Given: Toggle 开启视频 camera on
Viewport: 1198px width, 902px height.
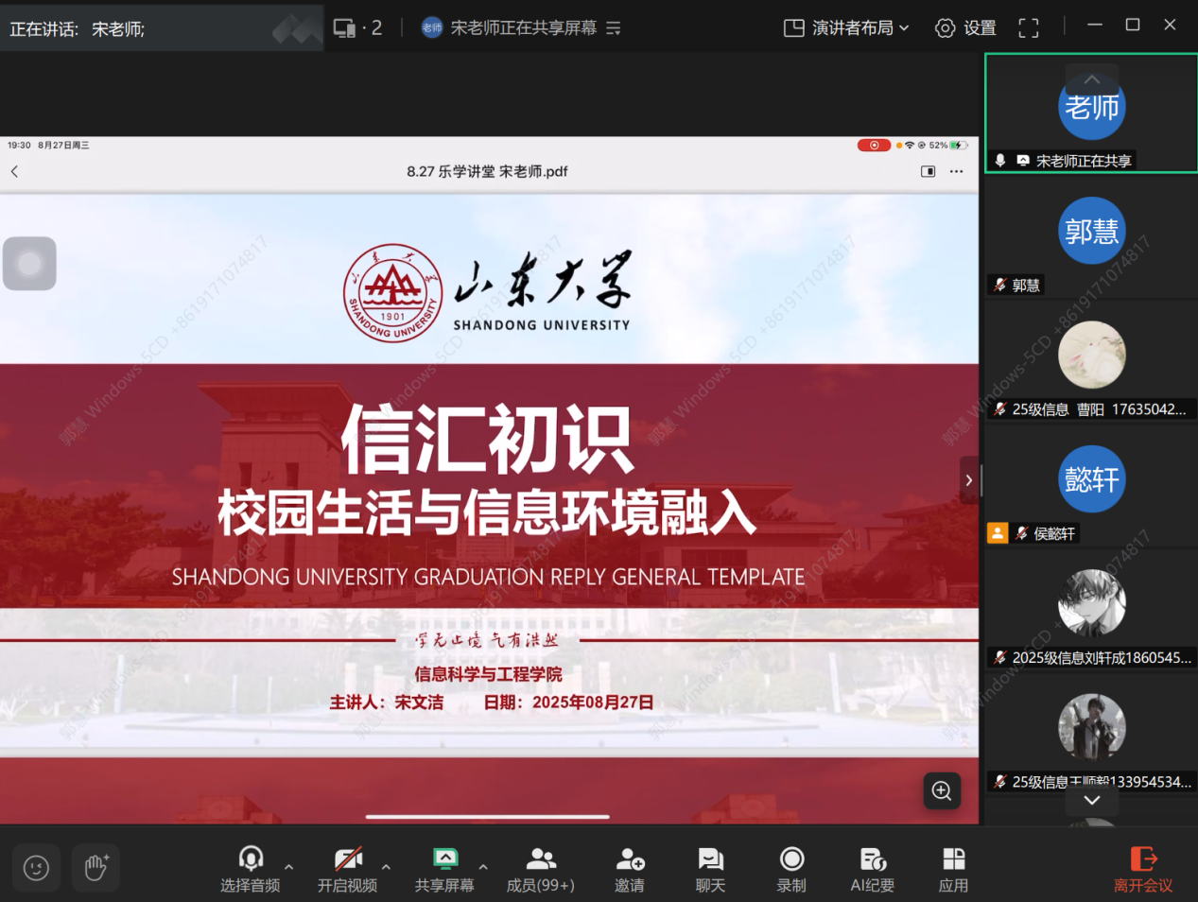Looking at the screenshot, I should (x=347, y=869).
